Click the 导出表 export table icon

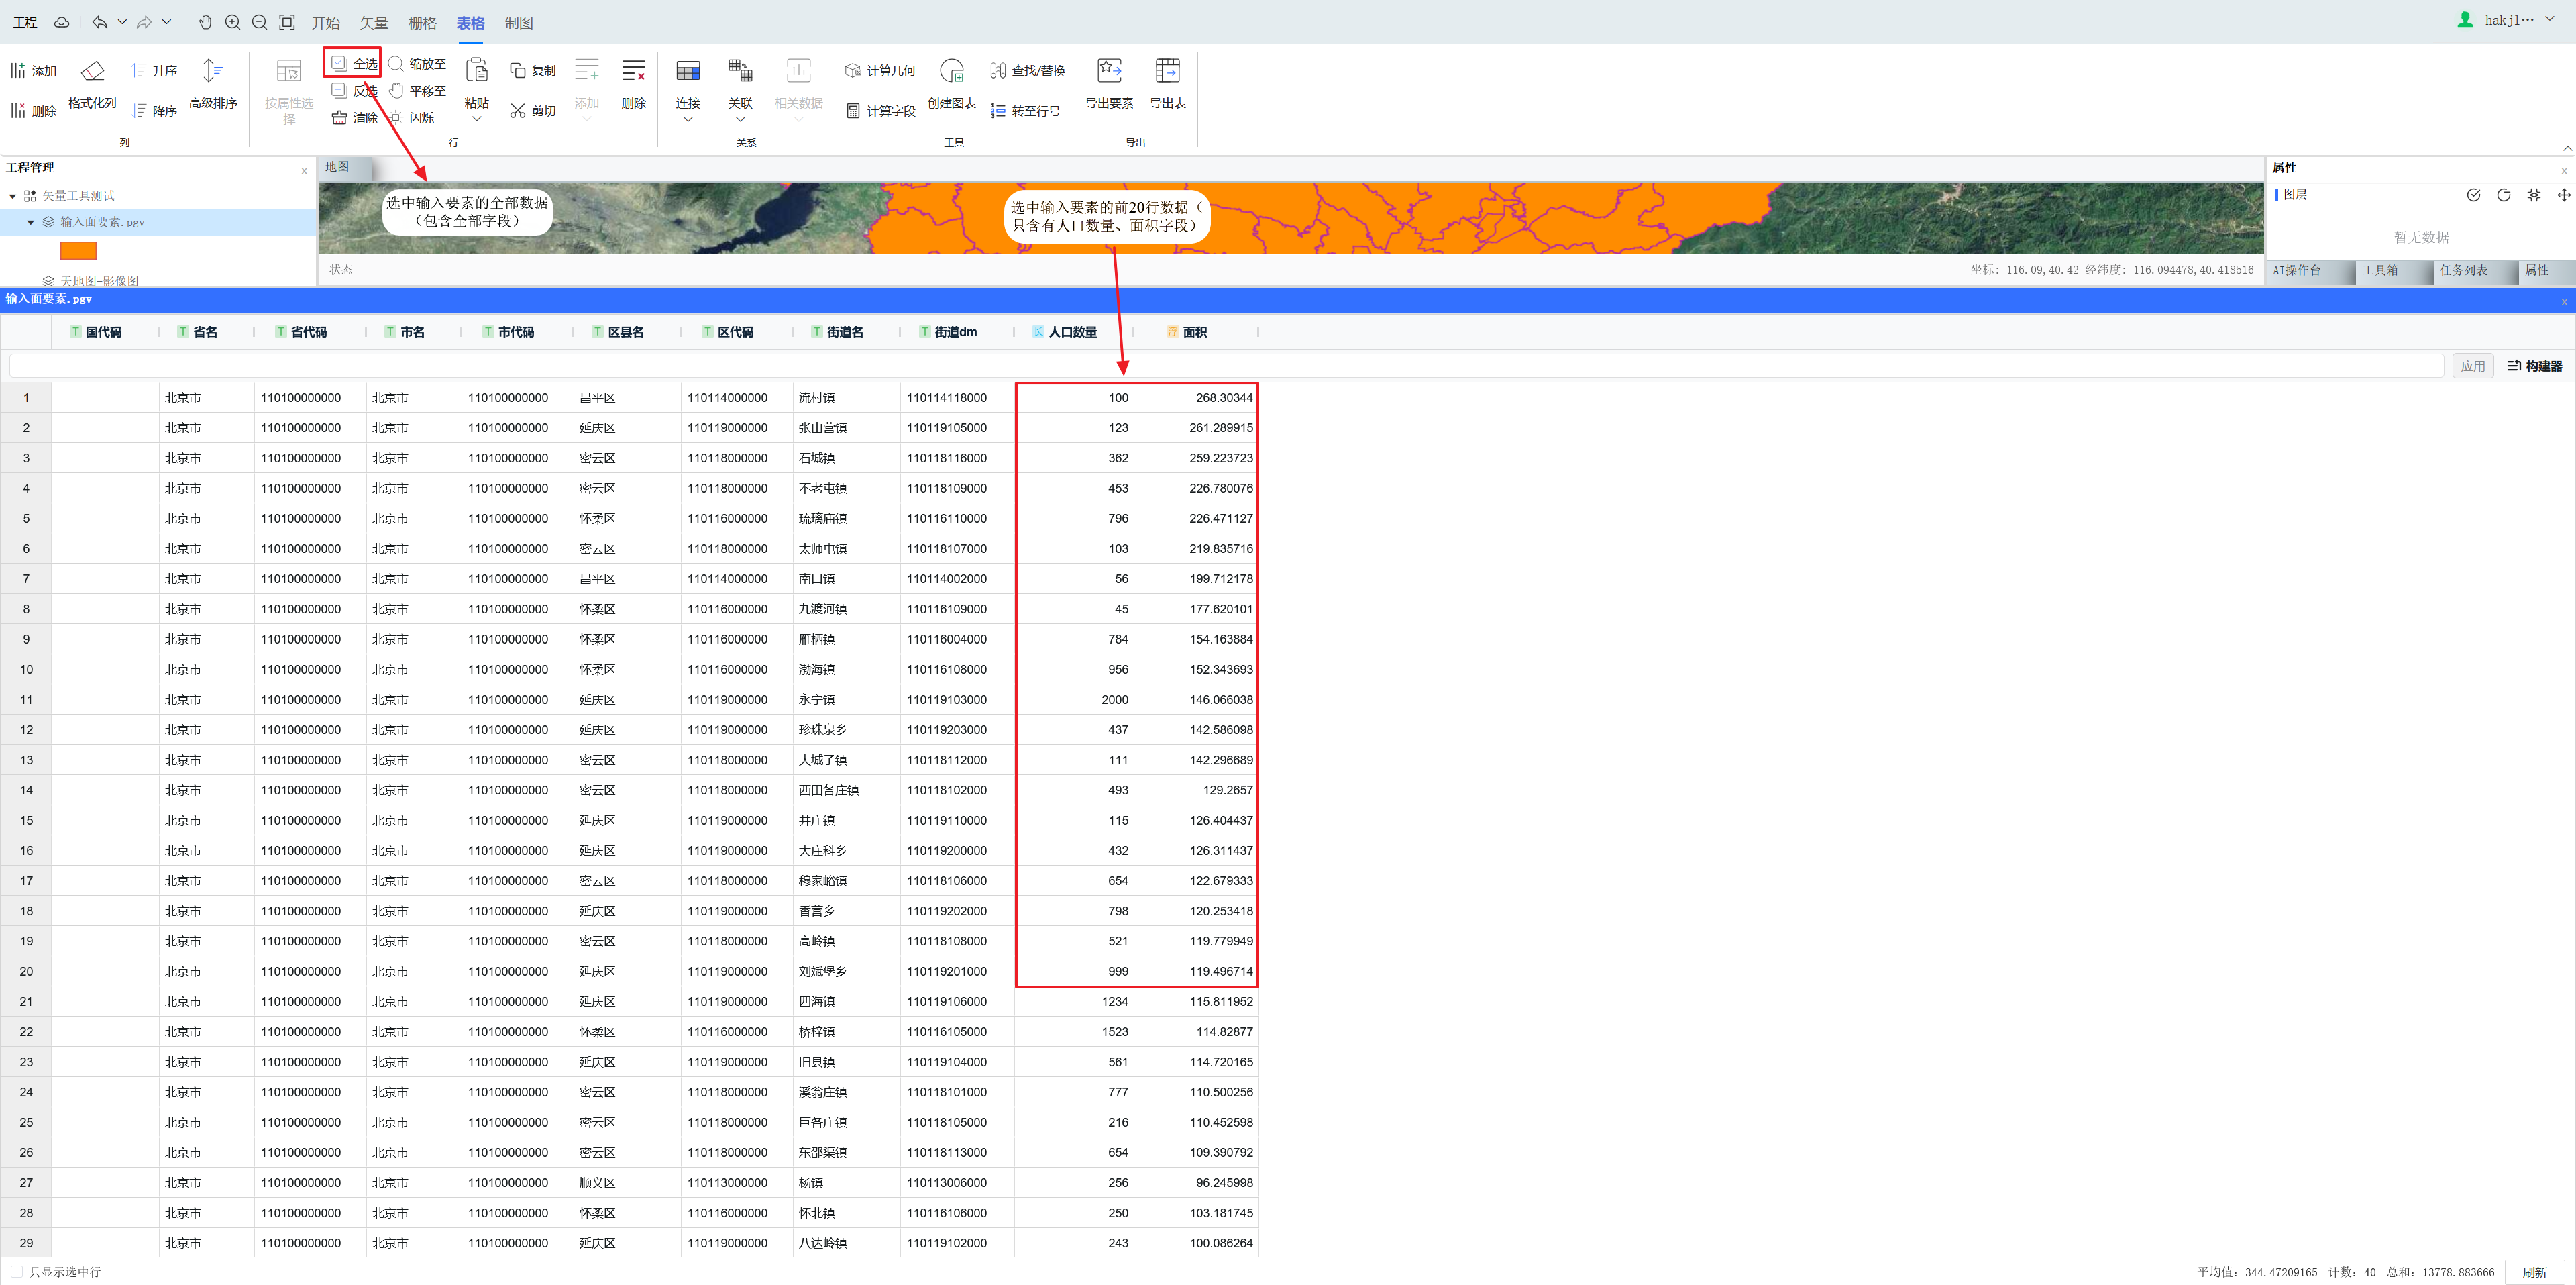(1167, 71)
